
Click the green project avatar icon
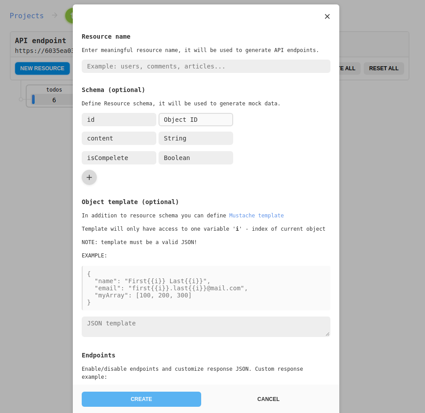click(69, 16)
